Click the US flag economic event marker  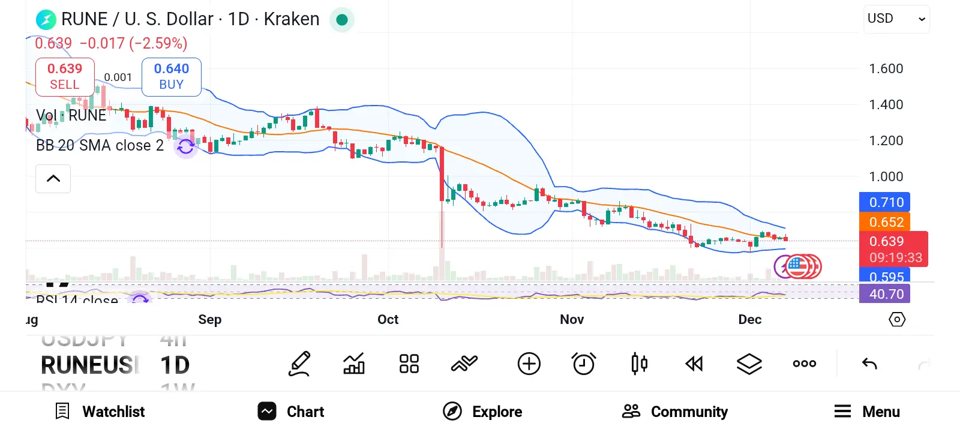click(797, 266)
